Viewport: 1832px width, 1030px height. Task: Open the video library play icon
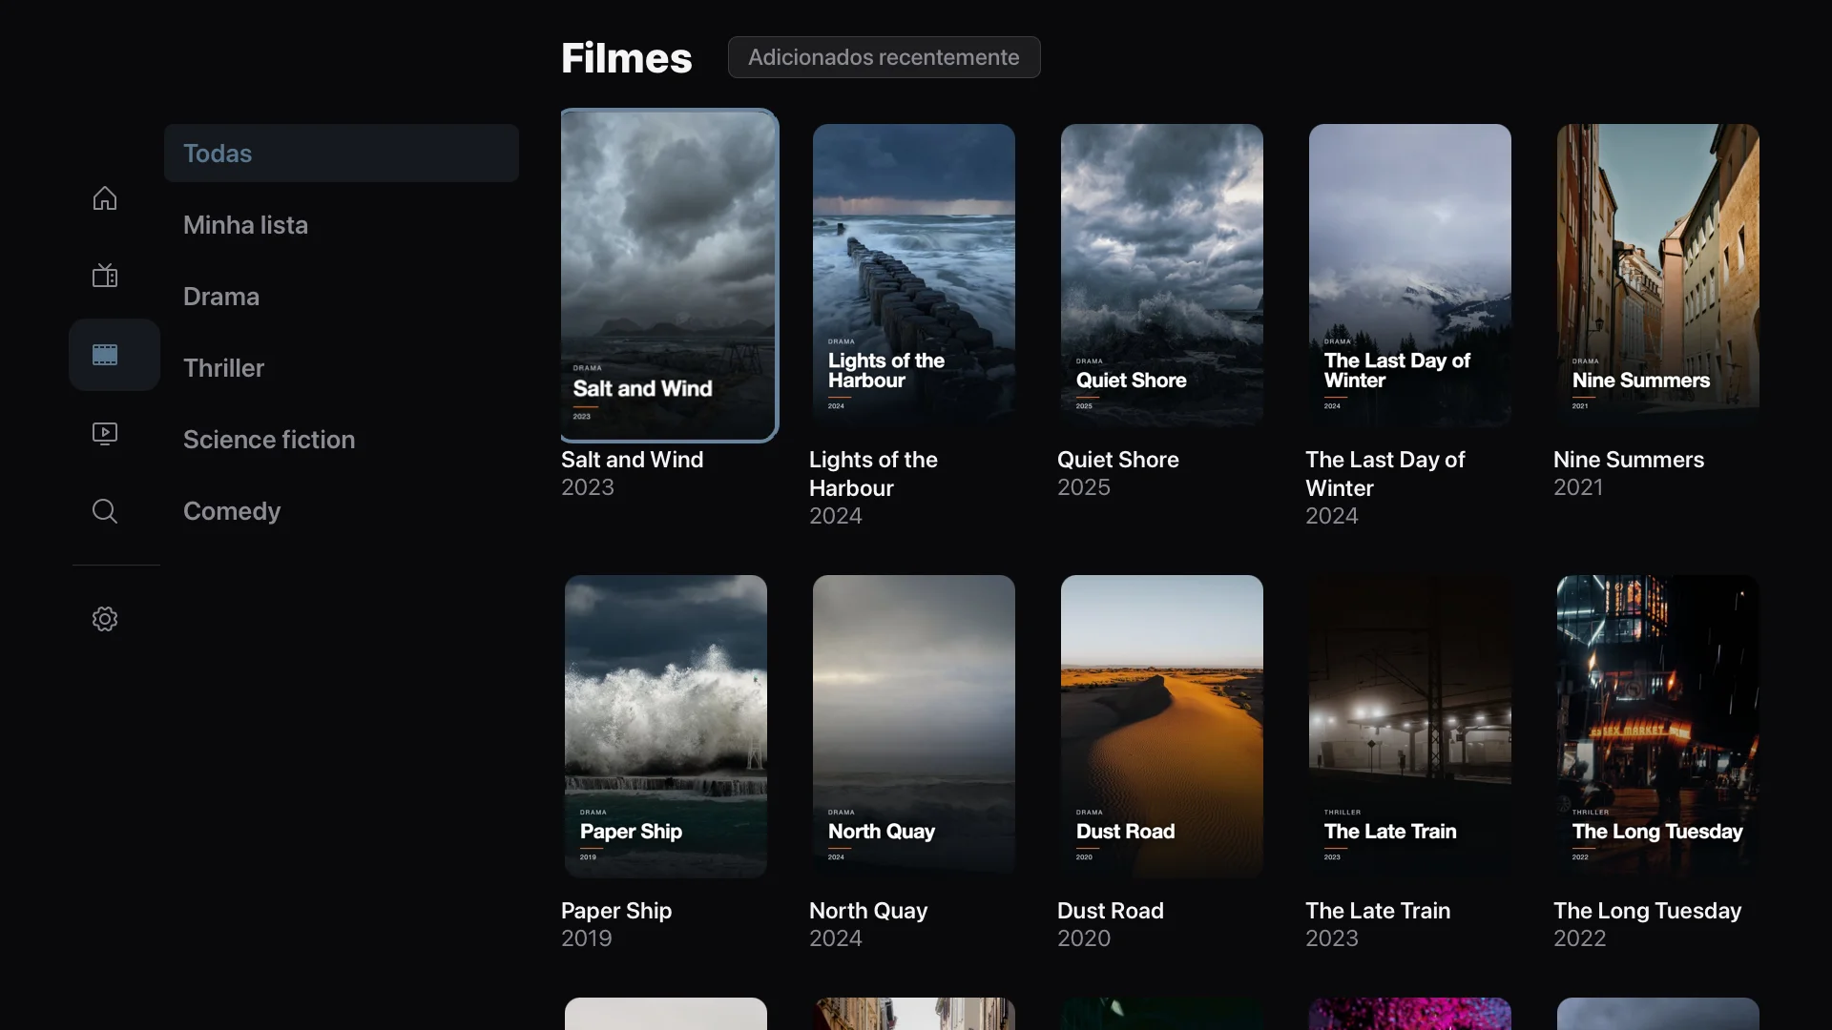coord(105,433)
